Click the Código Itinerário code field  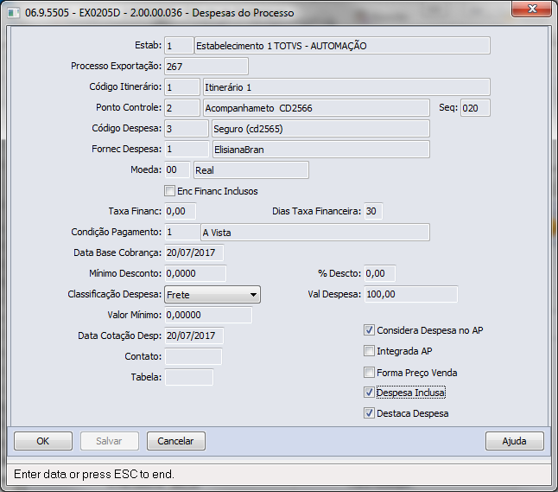[x=182, y=87]
